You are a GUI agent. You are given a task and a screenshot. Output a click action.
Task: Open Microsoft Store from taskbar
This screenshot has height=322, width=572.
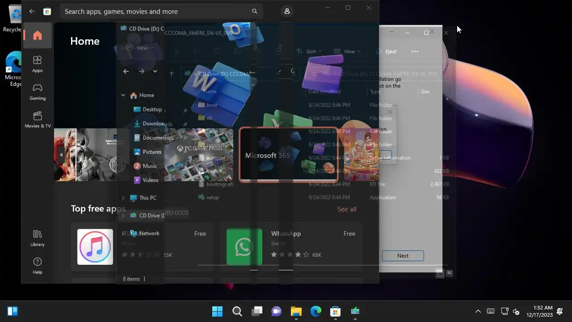[x=335, y=311]
